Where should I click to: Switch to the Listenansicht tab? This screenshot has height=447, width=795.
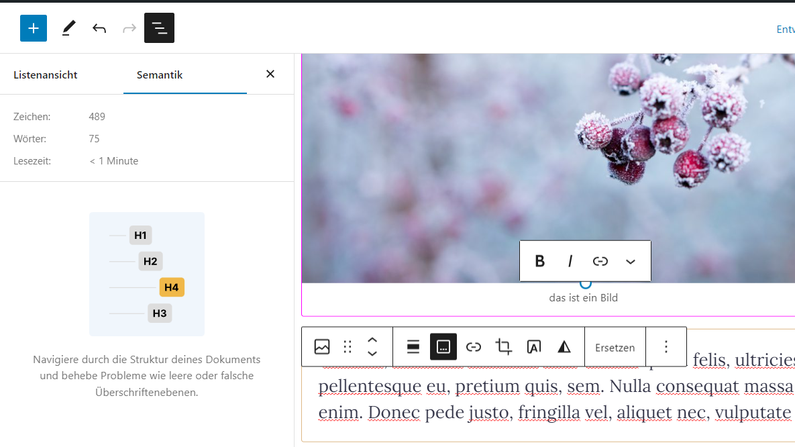point(46,74)
